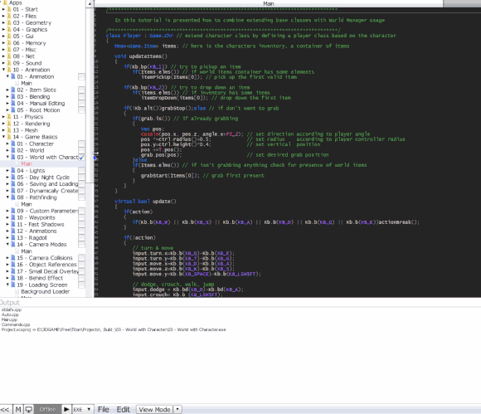Viewport: 481px width, 414px height.
Task: Check the 05 - Root Motion checkbox
Action: pyautogui.click(x=81, y=110)
